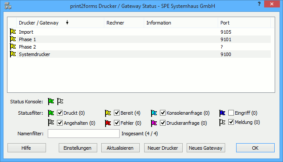Click the grey flag next to Angehalten
Viewport: 283px width, 162px height.
tap(51, 123)
